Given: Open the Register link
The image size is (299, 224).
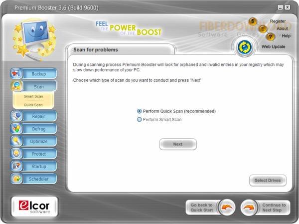Looking at the screenshot, I should pyautogui.click(x=278, y=21).
